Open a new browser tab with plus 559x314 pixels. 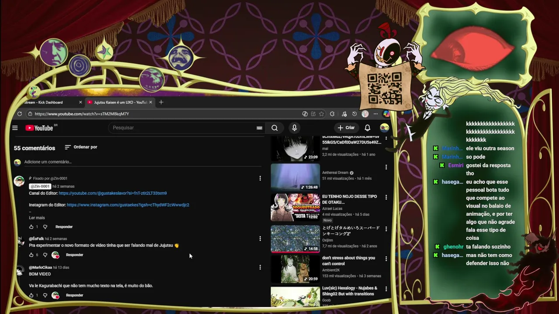[161, 102]
